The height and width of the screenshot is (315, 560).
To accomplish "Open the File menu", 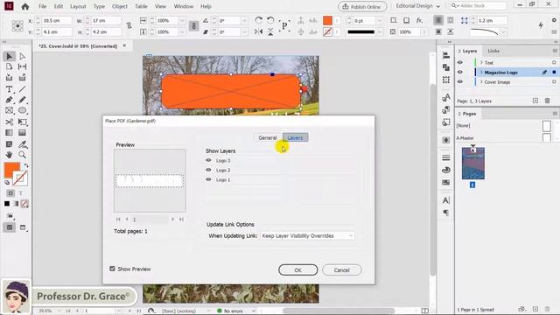I will pos(43,6).
